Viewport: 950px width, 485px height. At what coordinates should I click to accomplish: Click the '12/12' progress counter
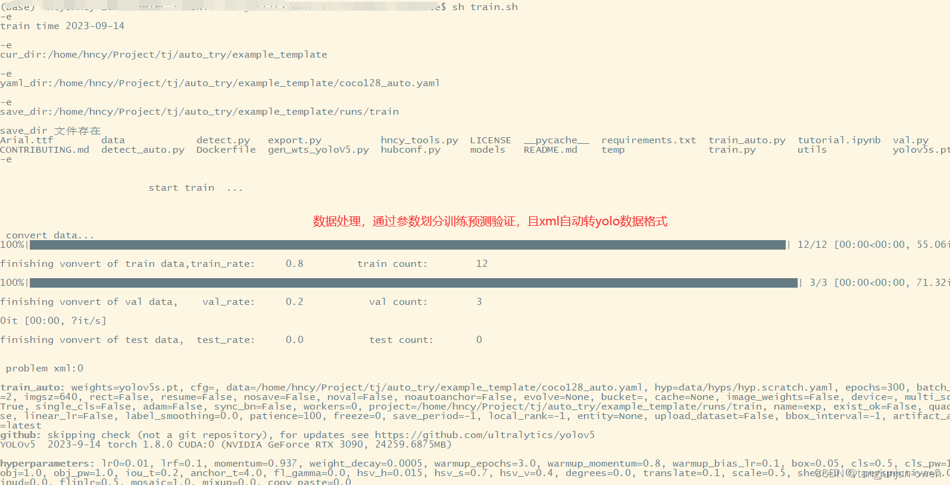point(812,245)
